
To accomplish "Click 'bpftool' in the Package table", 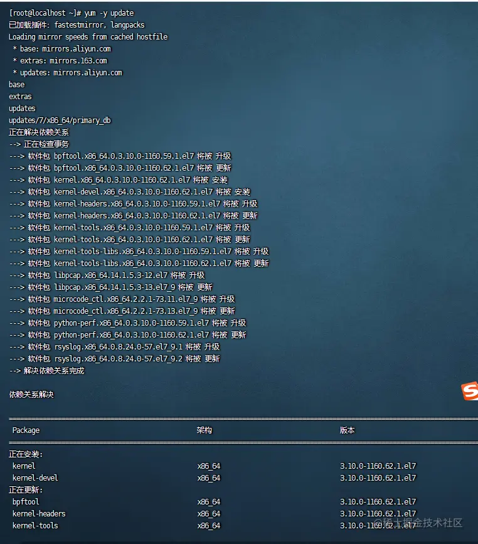I will point(26,502).
